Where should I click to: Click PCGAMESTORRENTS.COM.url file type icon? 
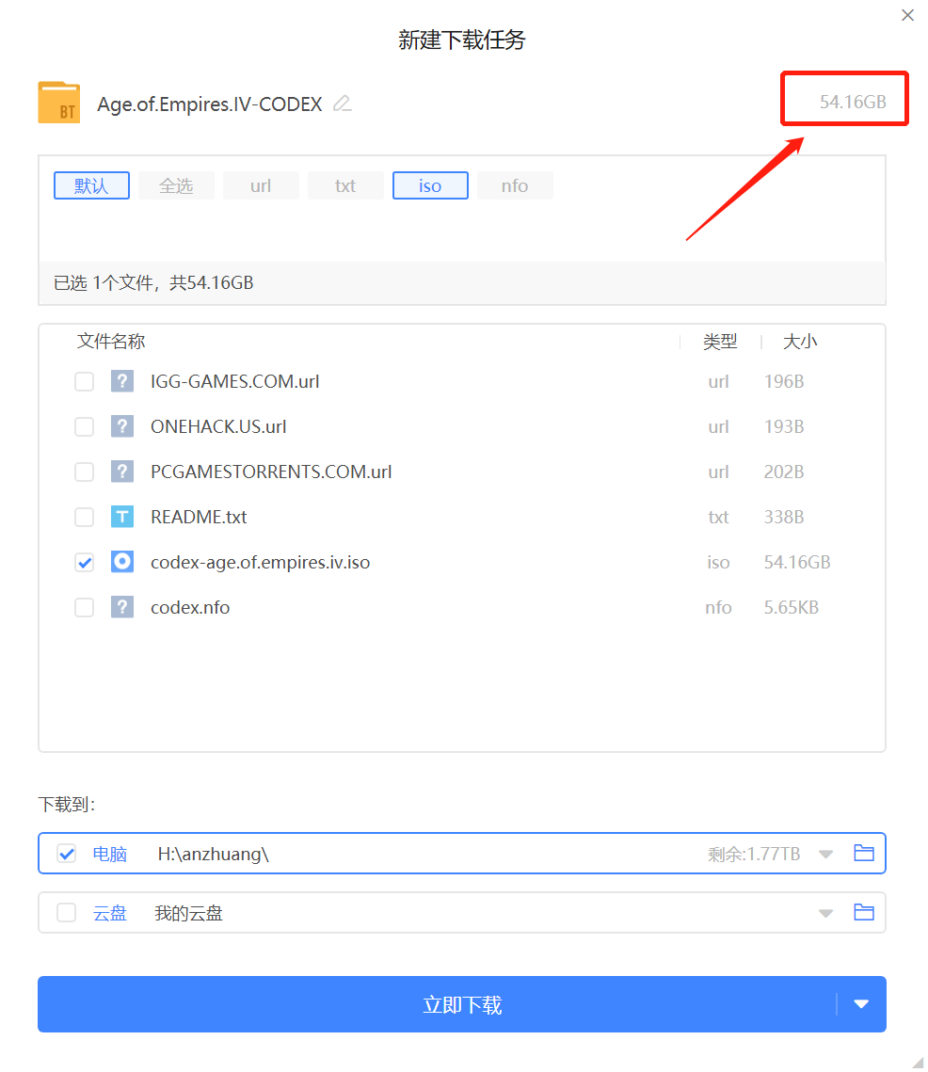point(122,471)
